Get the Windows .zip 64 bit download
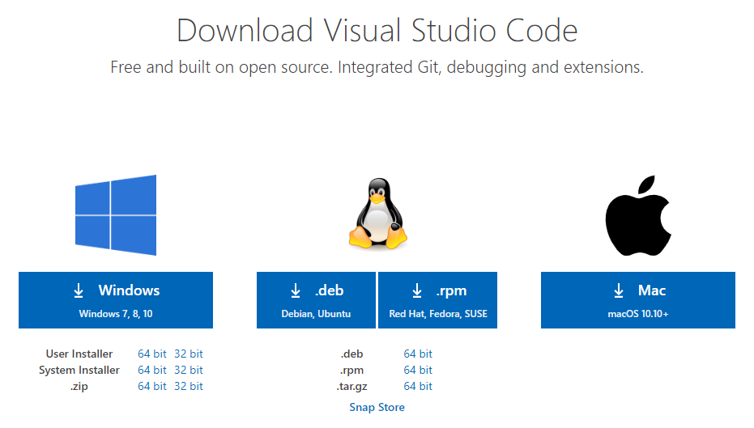Image resolution: width=754 pixels, height=428 pixels. pos(152,386)
